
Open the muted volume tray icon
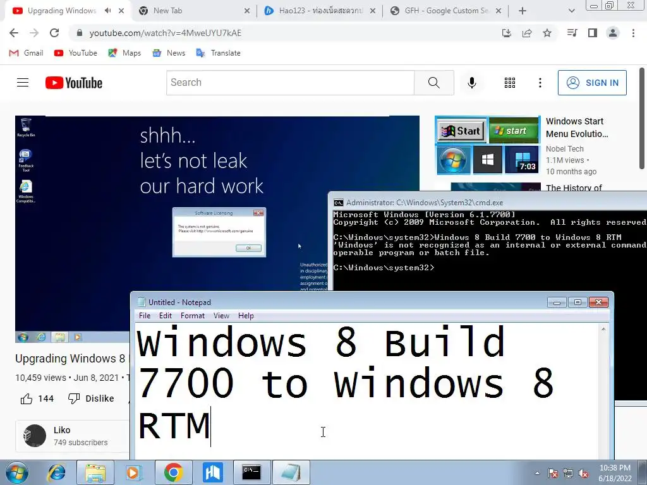pos(583,473)
